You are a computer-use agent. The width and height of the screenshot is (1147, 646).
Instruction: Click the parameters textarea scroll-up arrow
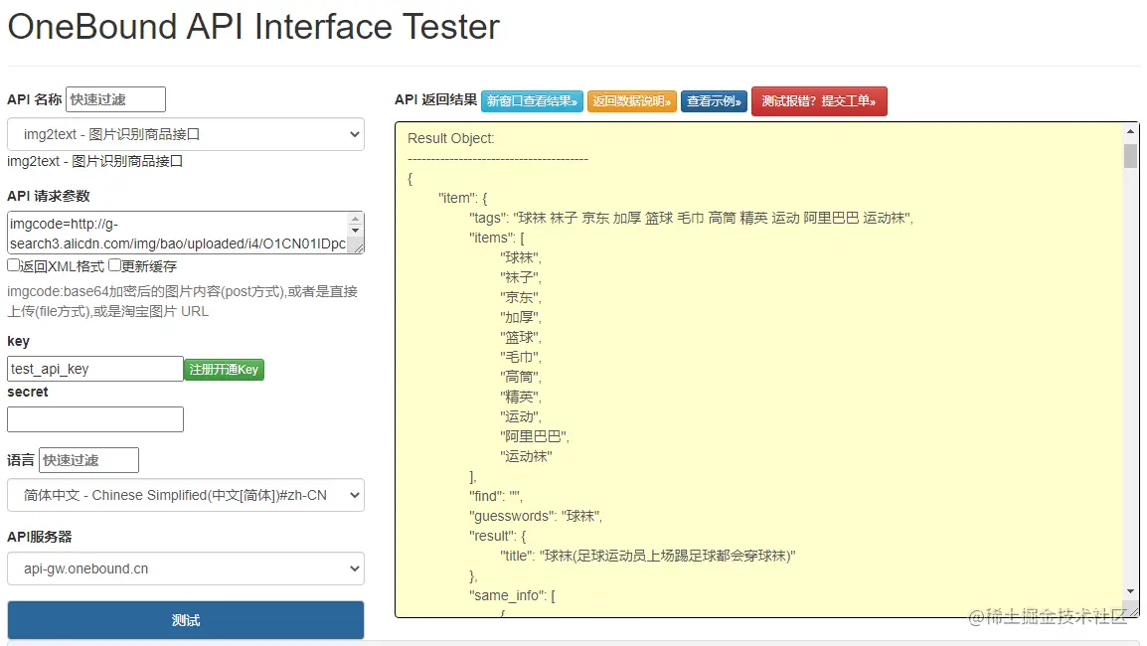point(356,218)
